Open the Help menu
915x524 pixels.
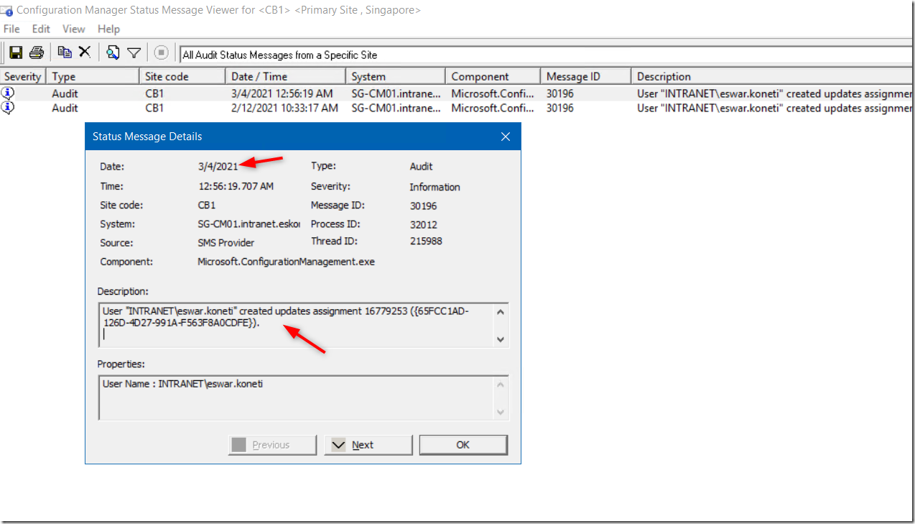(108, 29)
